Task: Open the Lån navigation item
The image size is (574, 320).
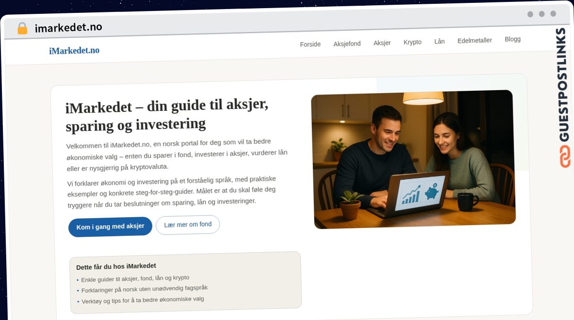Action: pos(440,42)
